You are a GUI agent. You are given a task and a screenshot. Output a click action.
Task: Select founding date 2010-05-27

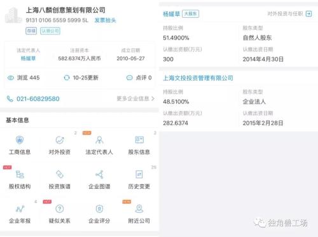(130, 58)
